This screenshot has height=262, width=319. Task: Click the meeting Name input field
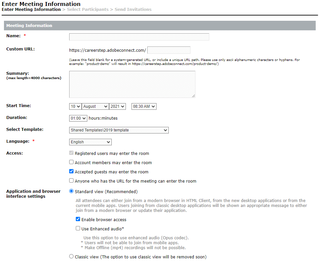click(x=139, y=37)
